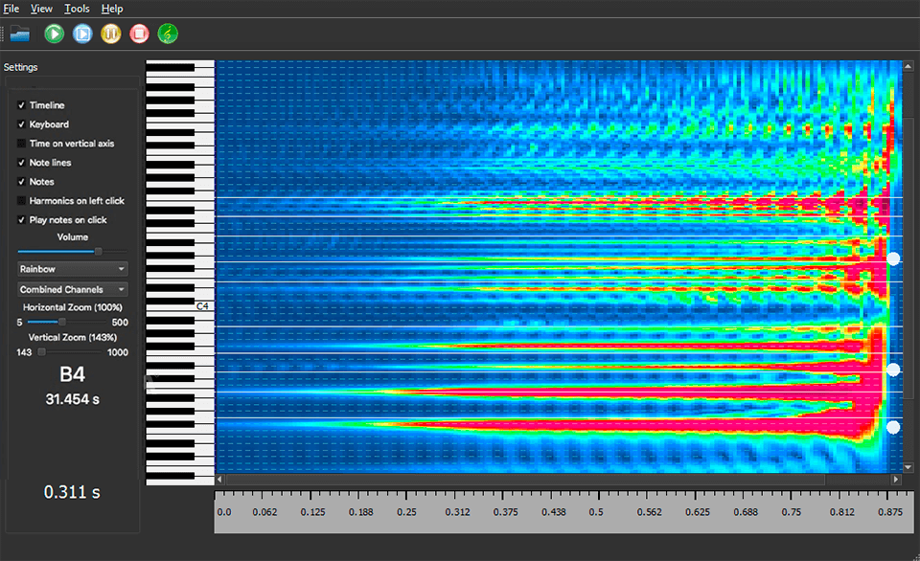Open the Combined Channels dropdown
This screenshot has width=920, height=561.
pos(70,289)
